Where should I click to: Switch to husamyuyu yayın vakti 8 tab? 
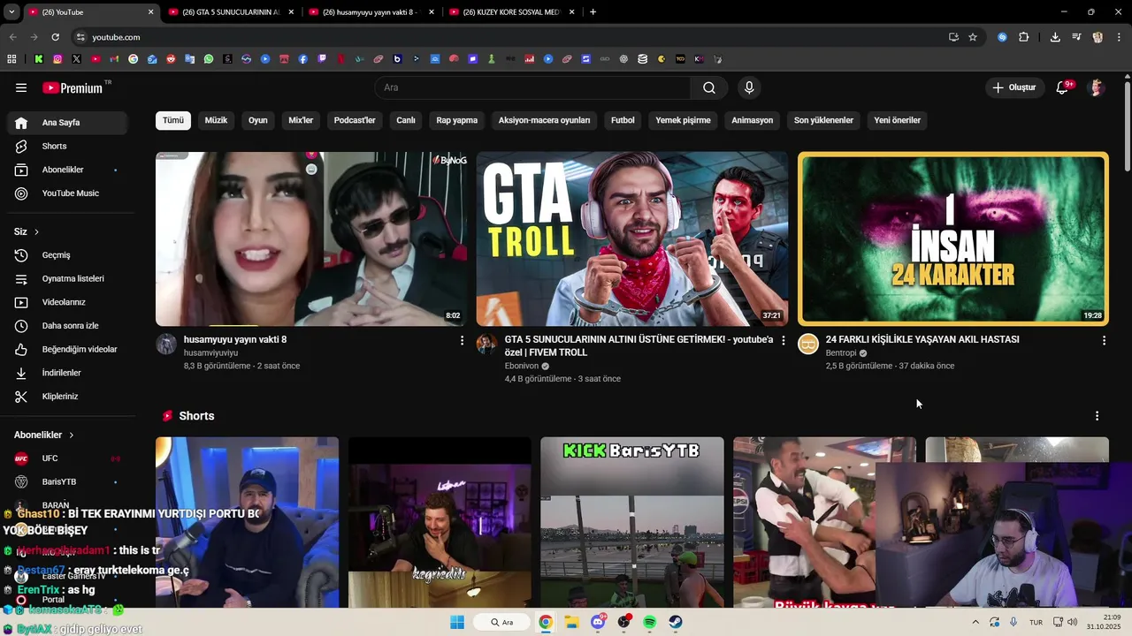click(371, 12)
